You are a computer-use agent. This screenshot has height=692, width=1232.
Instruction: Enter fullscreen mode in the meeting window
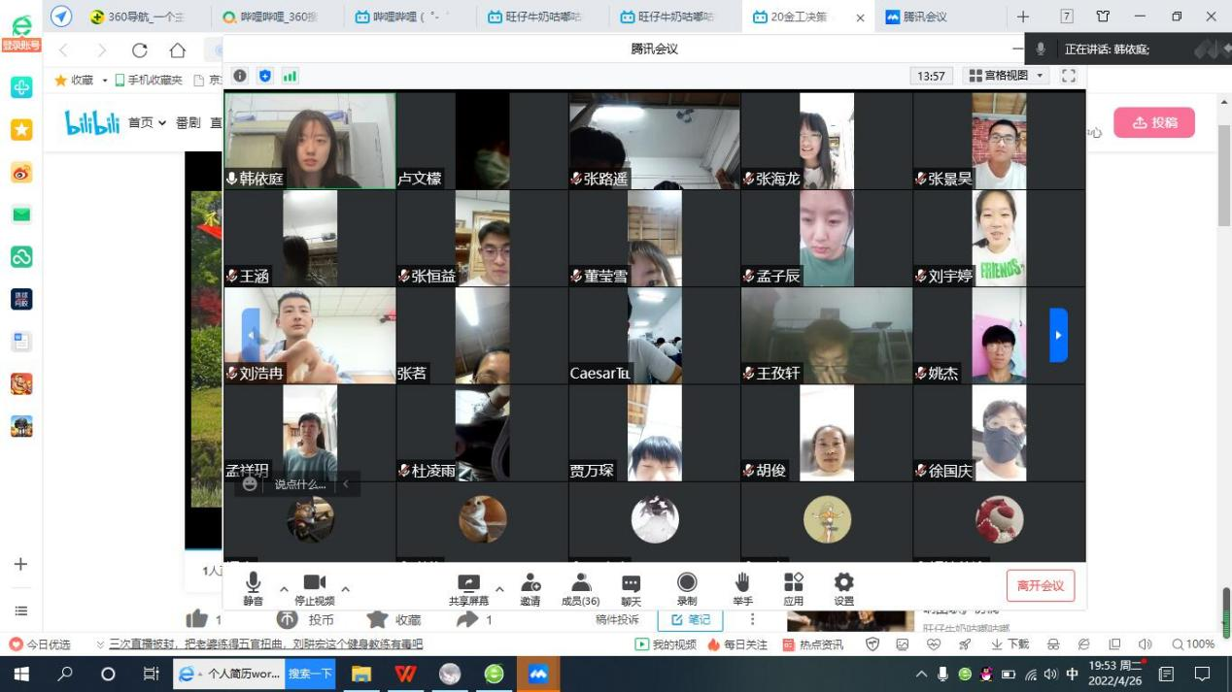pos(1069,76)
